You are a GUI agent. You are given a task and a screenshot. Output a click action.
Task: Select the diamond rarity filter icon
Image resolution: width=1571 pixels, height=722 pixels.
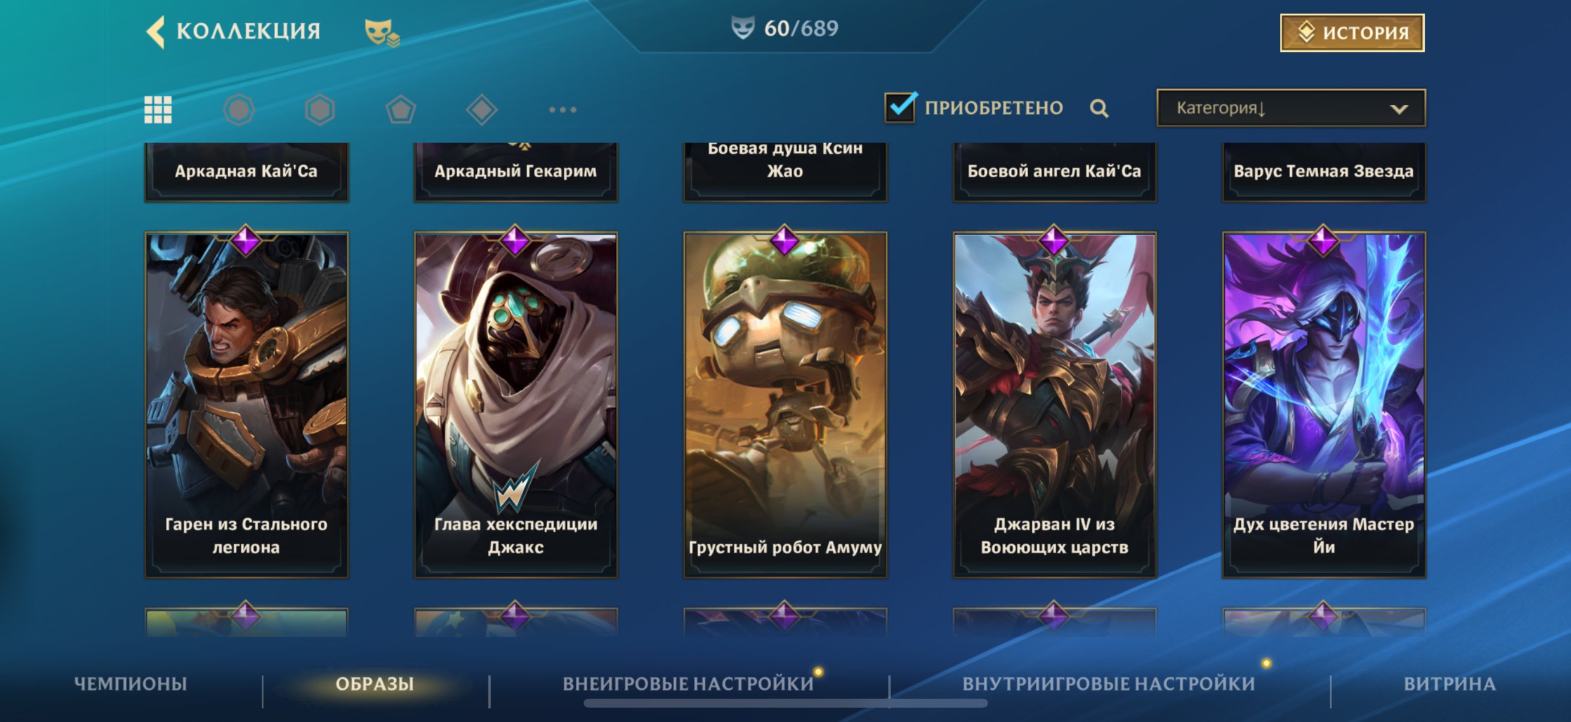pos(482,110)
